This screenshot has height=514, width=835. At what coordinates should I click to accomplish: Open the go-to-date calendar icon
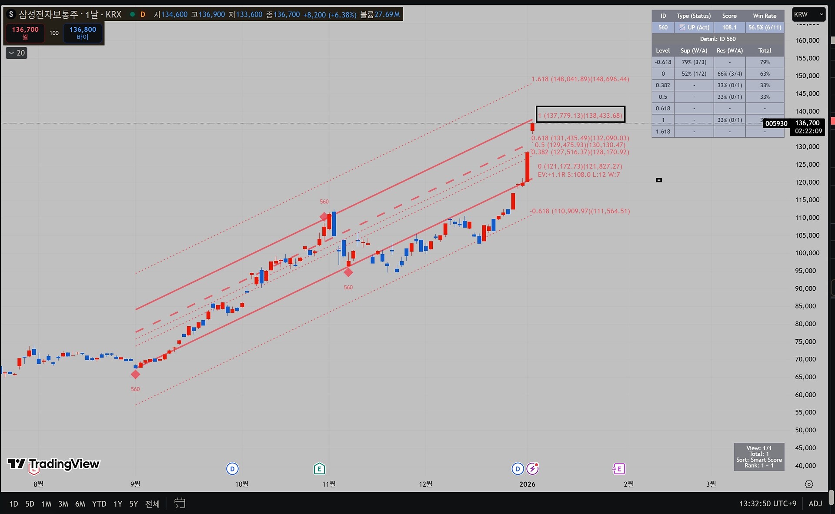[x=180, y=504]
